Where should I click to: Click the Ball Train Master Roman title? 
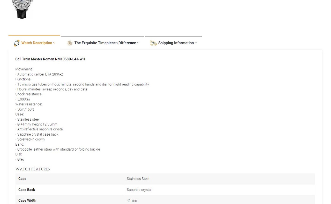click(50, 59)
